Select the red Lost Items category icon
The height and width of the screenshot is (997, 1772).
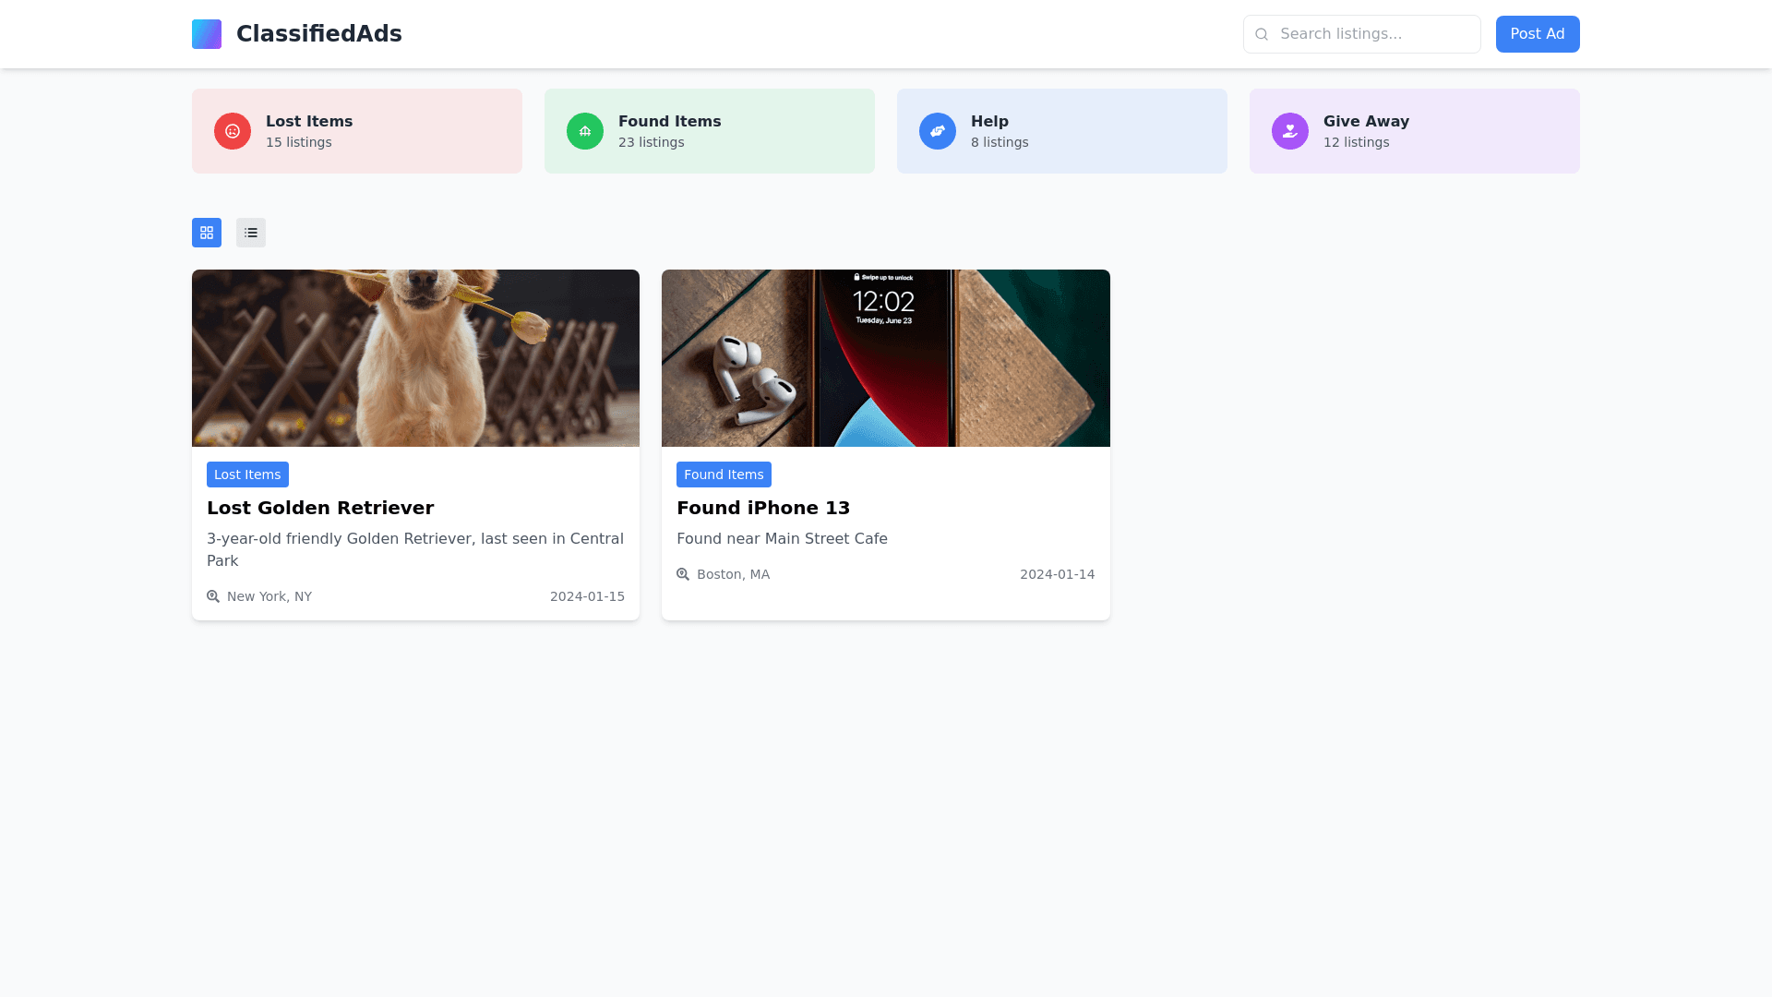click(232, 130)
